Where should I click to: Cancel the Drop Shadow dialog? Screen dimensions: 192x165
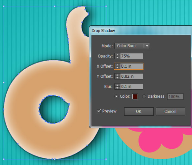click(x=170, y=111)
